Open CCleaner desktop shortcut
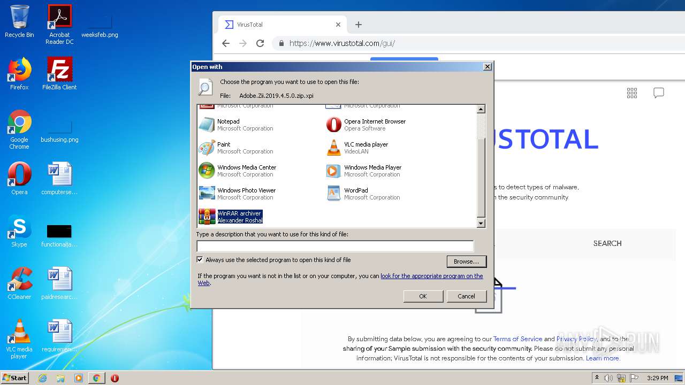685x385 pixels. (x=19, y=283)
